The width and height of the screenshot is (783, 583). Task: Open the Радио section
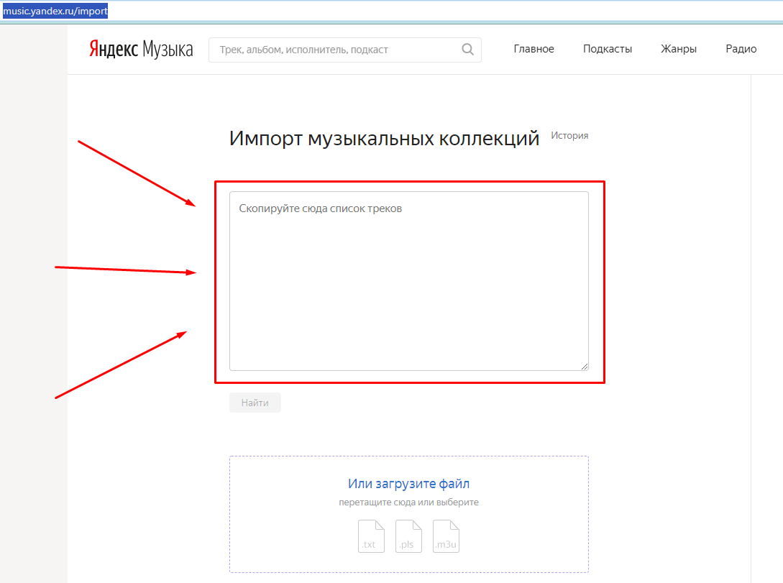click(741, 49)
